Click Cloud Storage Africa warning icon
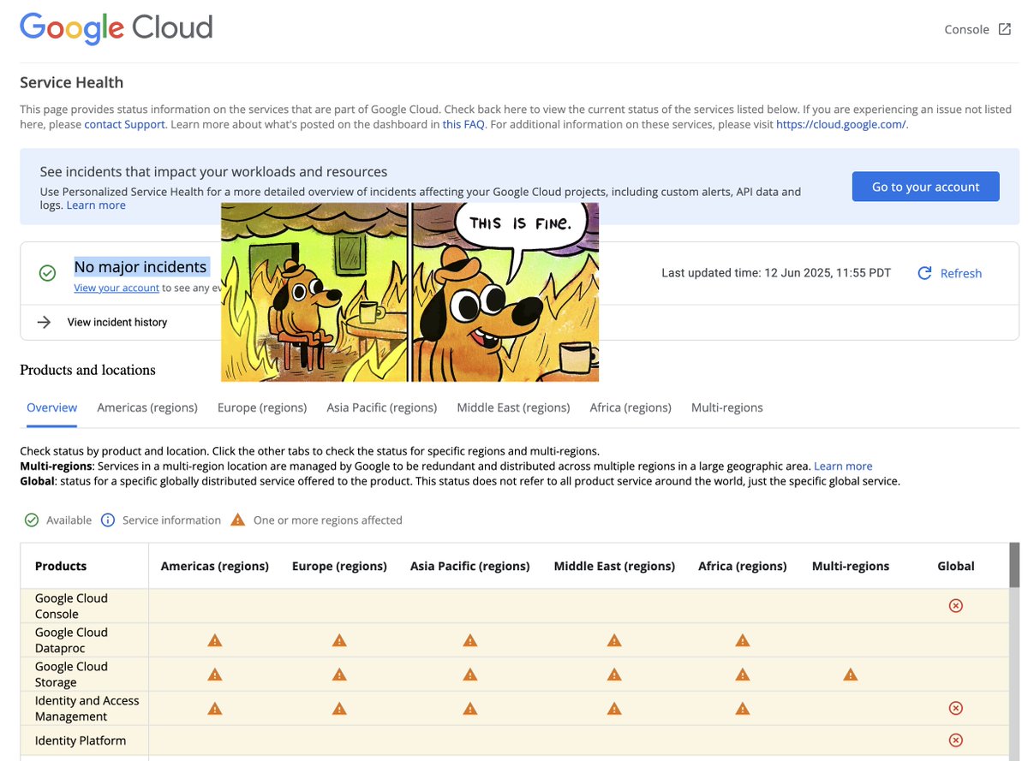The width and height of the screenshot is (1028, 761). tap(743, 674)
